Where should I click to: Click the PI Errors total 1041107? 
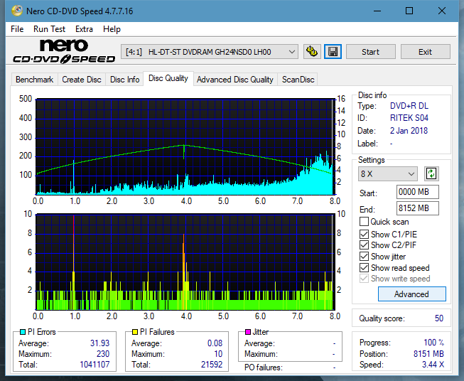(95, 365)
